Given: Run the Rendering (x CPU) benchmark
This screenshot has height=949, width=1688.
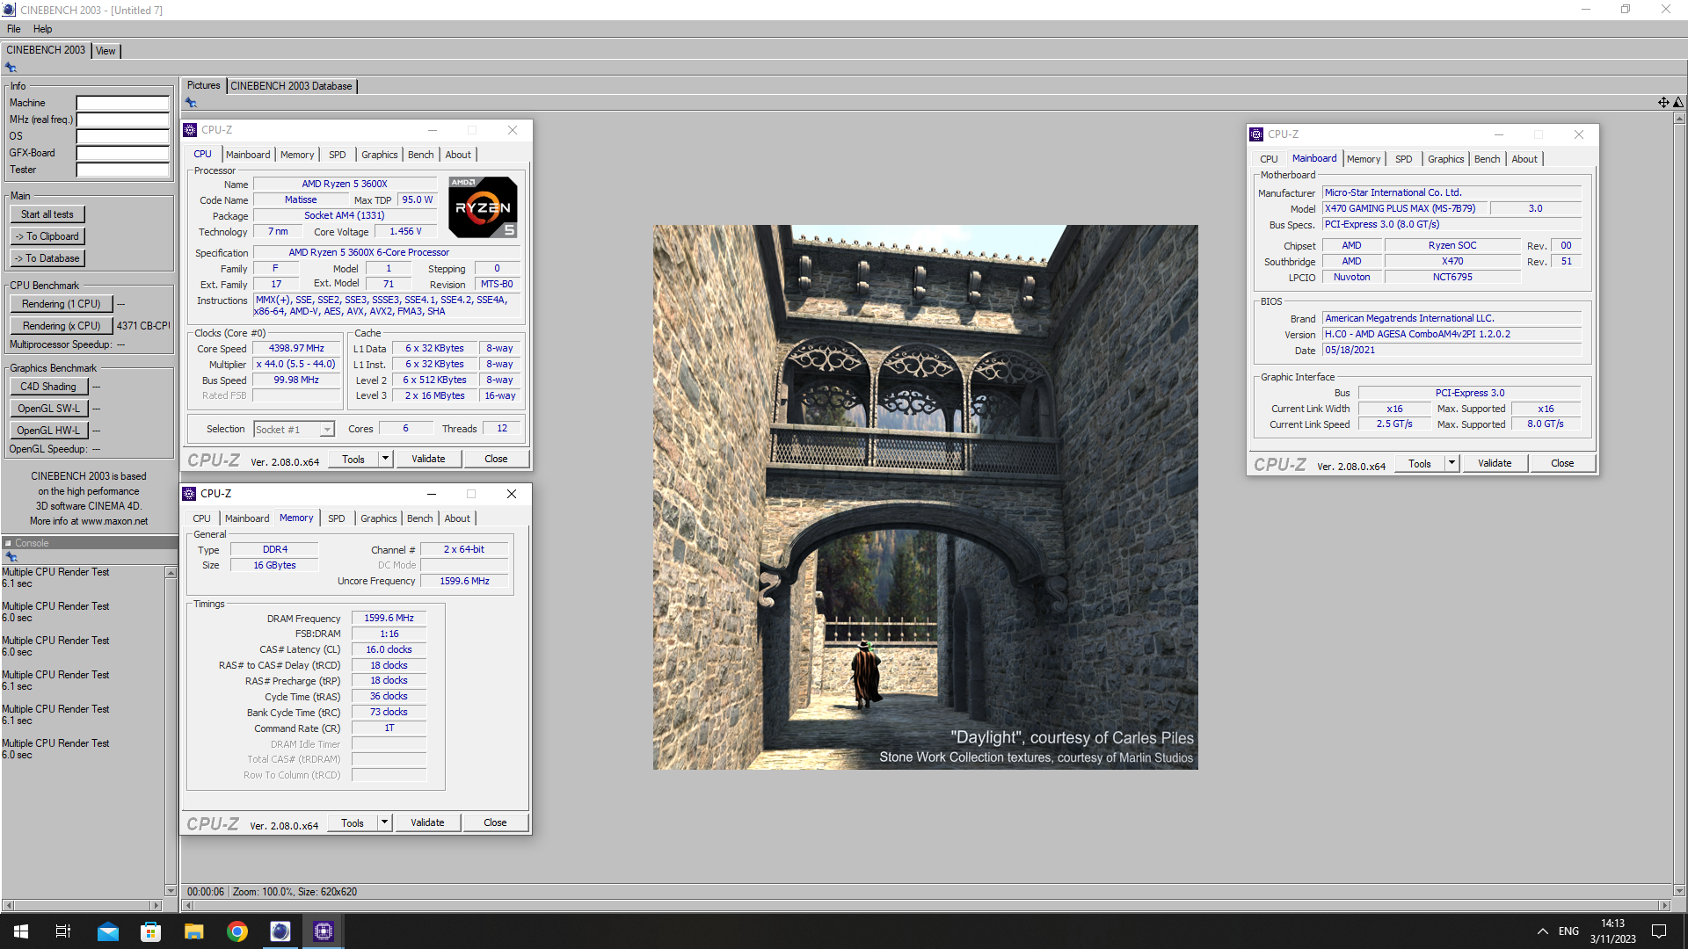Looking at the screenshot, I should pyautogui.click(x=62, y=326).
